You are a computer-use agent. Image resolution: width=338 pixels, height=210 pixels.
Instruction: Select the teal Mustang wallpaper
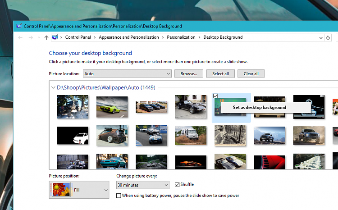[112, 161]
